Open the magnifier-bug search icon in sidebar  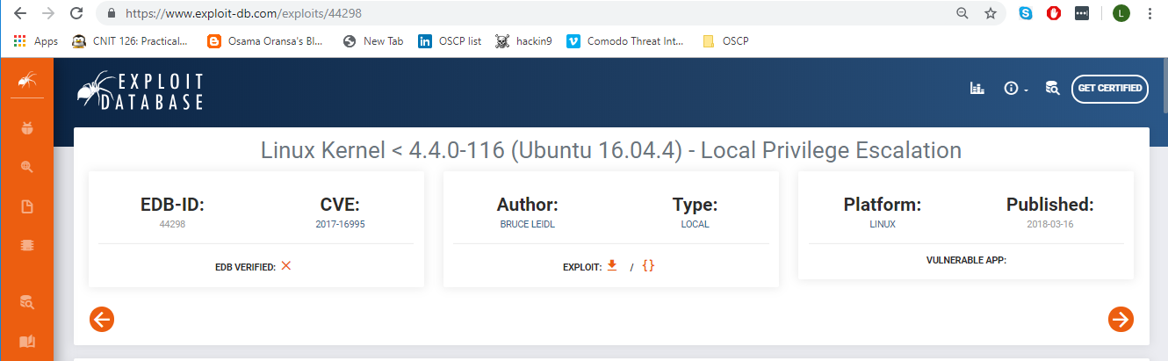tap(27, 167)
